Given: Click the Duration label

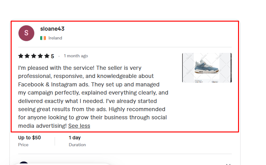Looking at the screenshot, I should [x=77, y=145].
